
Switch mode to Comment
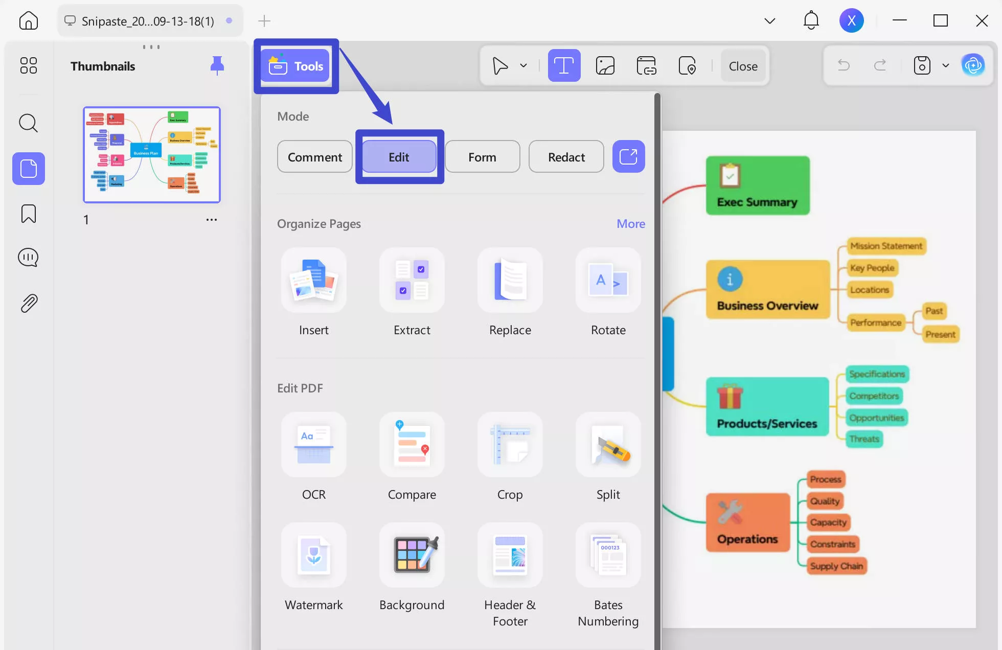[314, 156]
